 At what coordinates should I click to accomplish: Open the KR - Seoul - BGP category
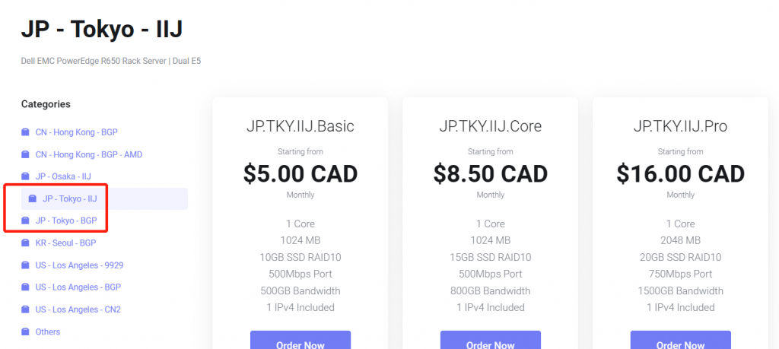click(x=65, y=243)
